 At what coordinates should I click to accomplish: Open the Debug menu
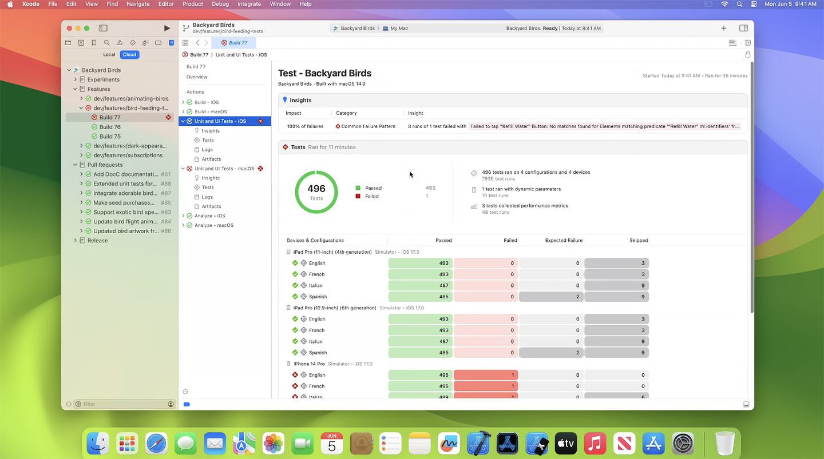click(x=220, y=4)
